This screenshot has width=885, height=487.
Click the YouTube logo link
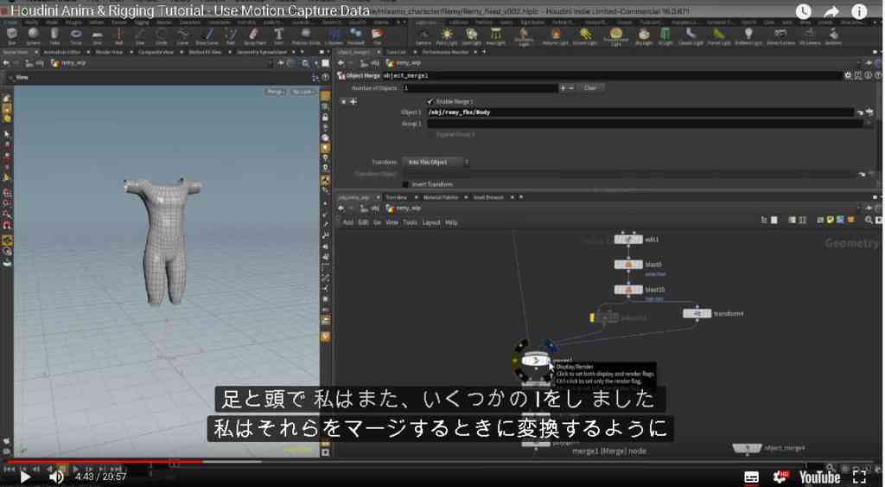click(x=819, y=477)
